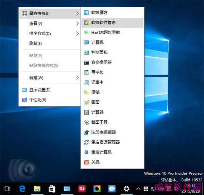204x195 pixels.
Task: Click 命令提示符 text in submenu
Action: (x=101, y=63)
